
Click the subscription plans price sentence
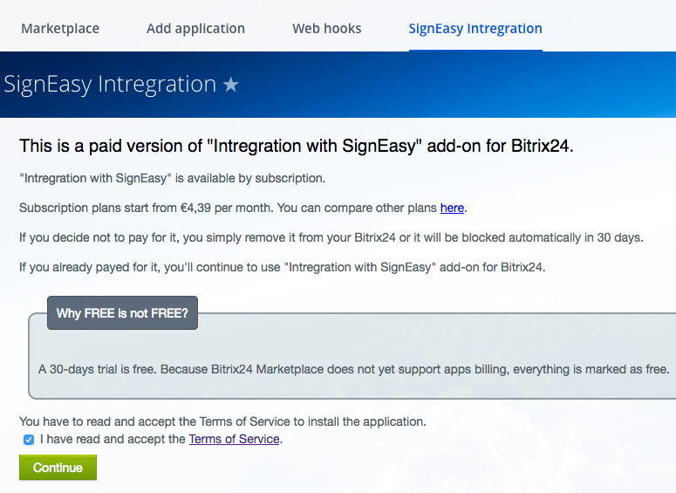(243, 208)
